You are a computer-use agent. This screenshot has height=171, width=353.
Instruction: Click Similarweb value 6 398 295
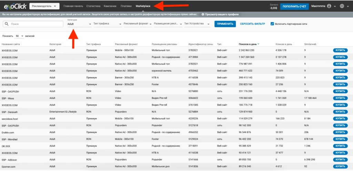(310, 160)
